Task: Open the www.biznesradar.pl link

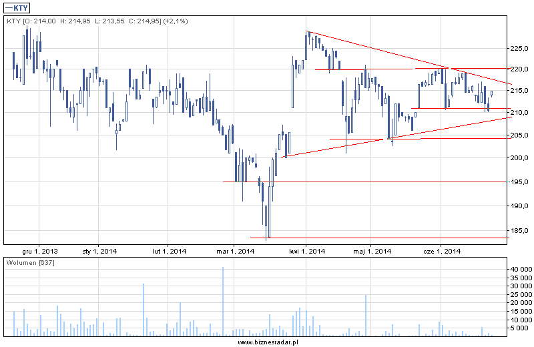Action: tap(268, 342)
